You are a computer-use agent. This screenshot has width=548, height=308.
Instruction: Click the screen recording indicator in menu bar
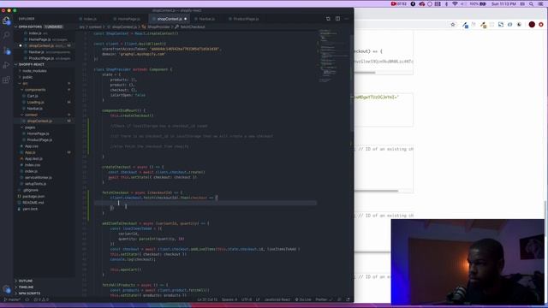[399, 3]
